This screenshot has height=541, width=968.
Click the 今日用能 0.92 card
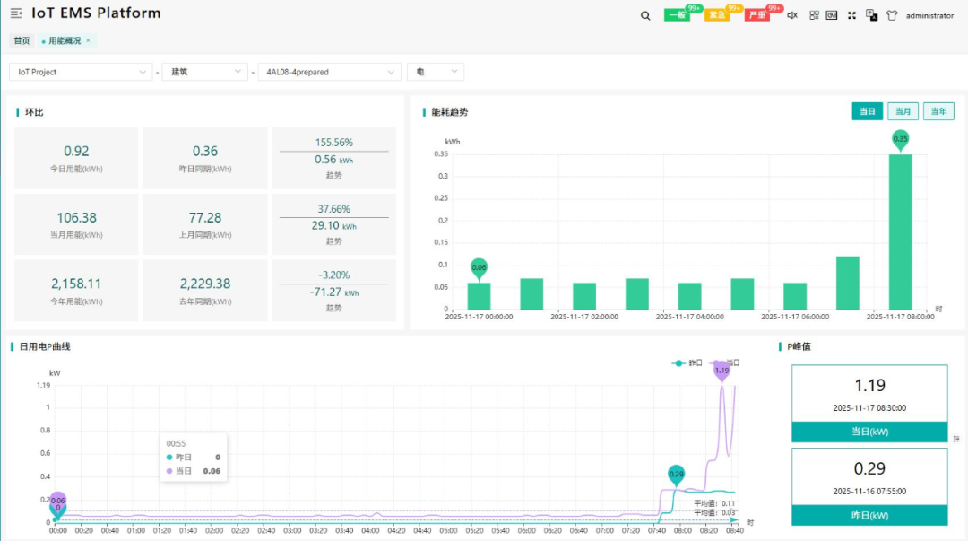click(x=76, y=158)
